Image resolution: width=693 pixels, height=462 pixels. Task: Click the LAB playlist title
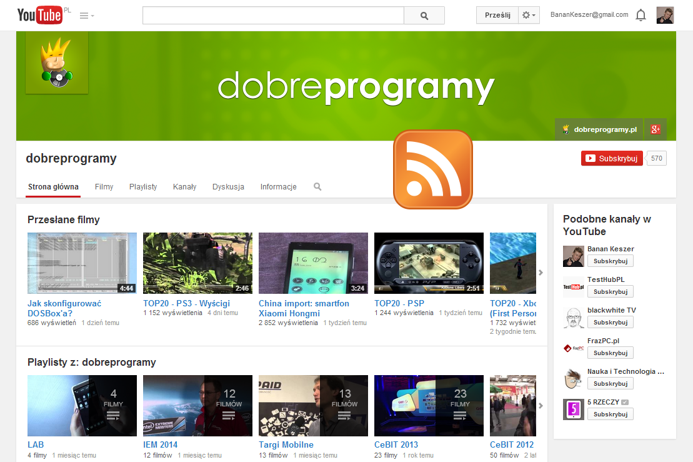pyautogui.click(x=36, y=444)
